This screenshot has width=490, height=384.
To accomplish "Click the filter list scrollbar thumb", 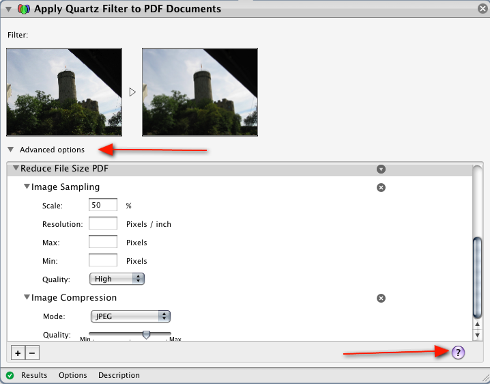I will tap(477, 277).
